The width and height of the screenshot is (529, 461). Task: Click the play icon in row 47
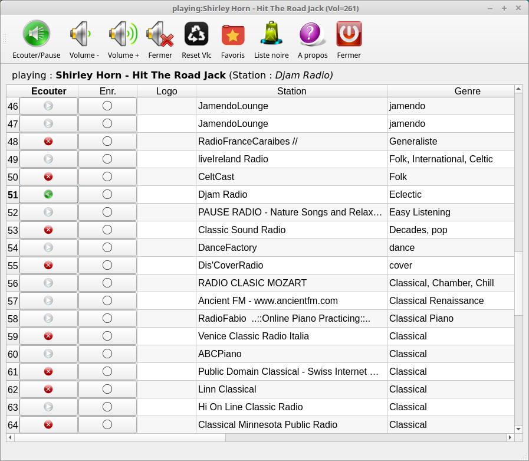(48, 123)
